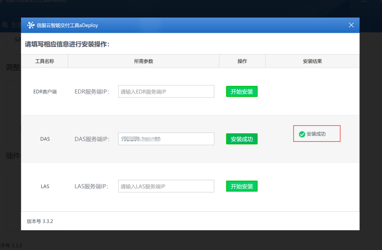Click the 请填写相应信息进行安装操作 heading
Viewport: 382px width, 250px height.
click(x=67, y=44)
